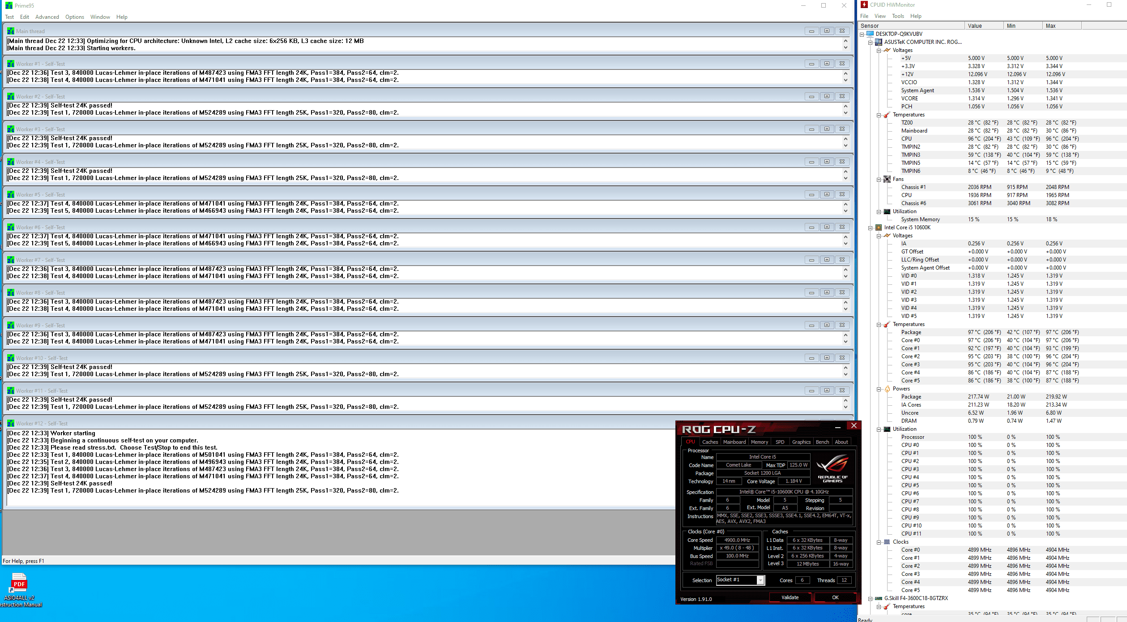The width and height of the screenshot is (1127, 622).
Task: Collapse the DESKTOP-Q9KVUBV tree node
Action: click(862, 34)
